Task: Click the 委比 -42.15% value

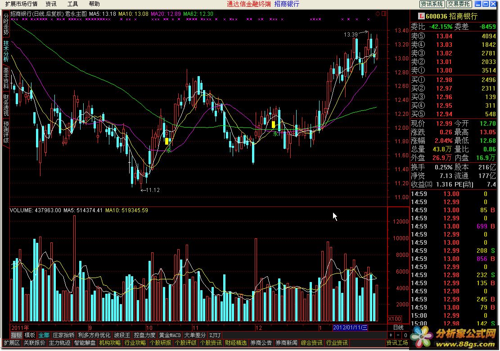Action: point(441,27)
